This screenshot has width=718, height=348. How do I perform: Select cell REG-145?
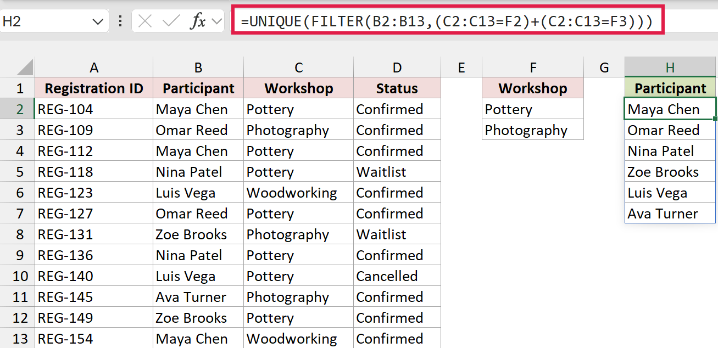tap(94, 297)
